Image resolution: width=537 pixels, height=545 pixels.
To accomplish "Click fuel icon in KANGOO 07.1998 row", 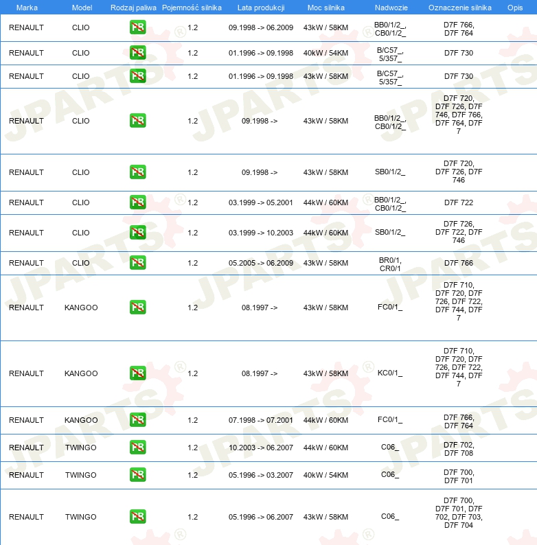I will point(138,420).
